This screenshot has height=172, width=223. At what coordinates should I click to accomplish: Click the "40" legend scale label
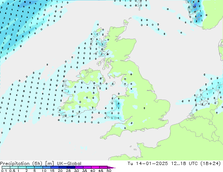pyautogui.click(x=93, y=171)
